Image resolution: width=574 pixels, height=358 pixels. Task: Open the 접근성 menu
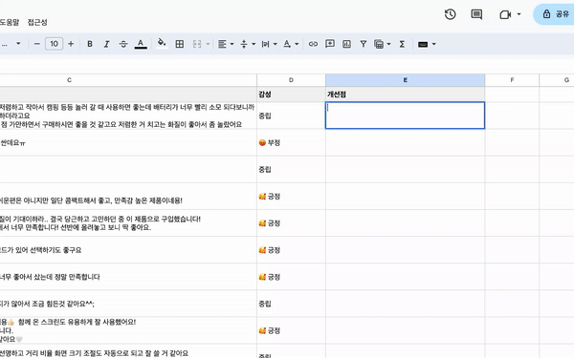coord(37,22)
